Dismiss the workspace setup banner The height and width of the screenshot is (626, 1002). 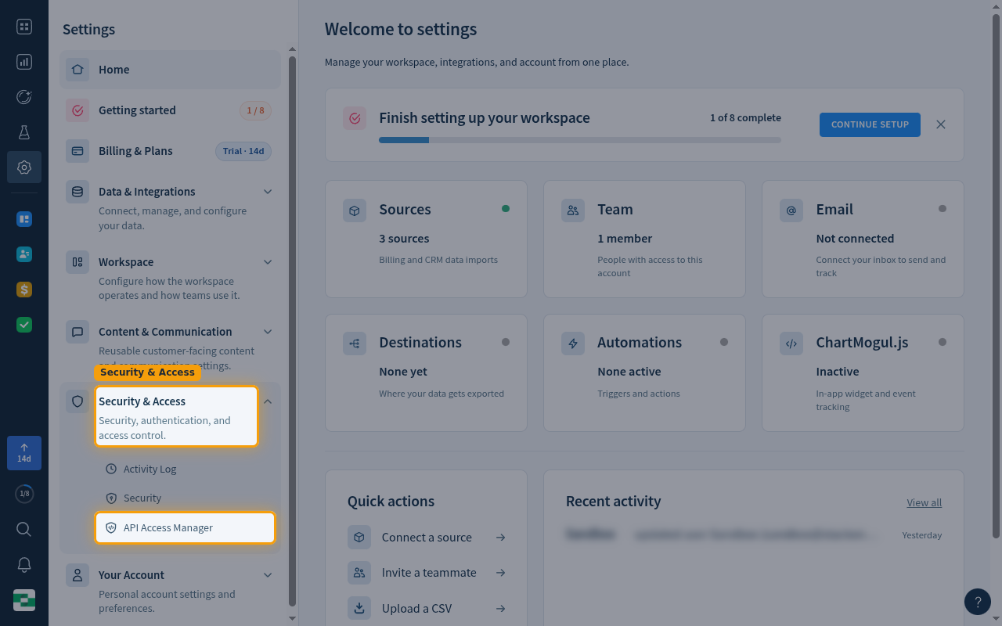(x=941, y=124)
